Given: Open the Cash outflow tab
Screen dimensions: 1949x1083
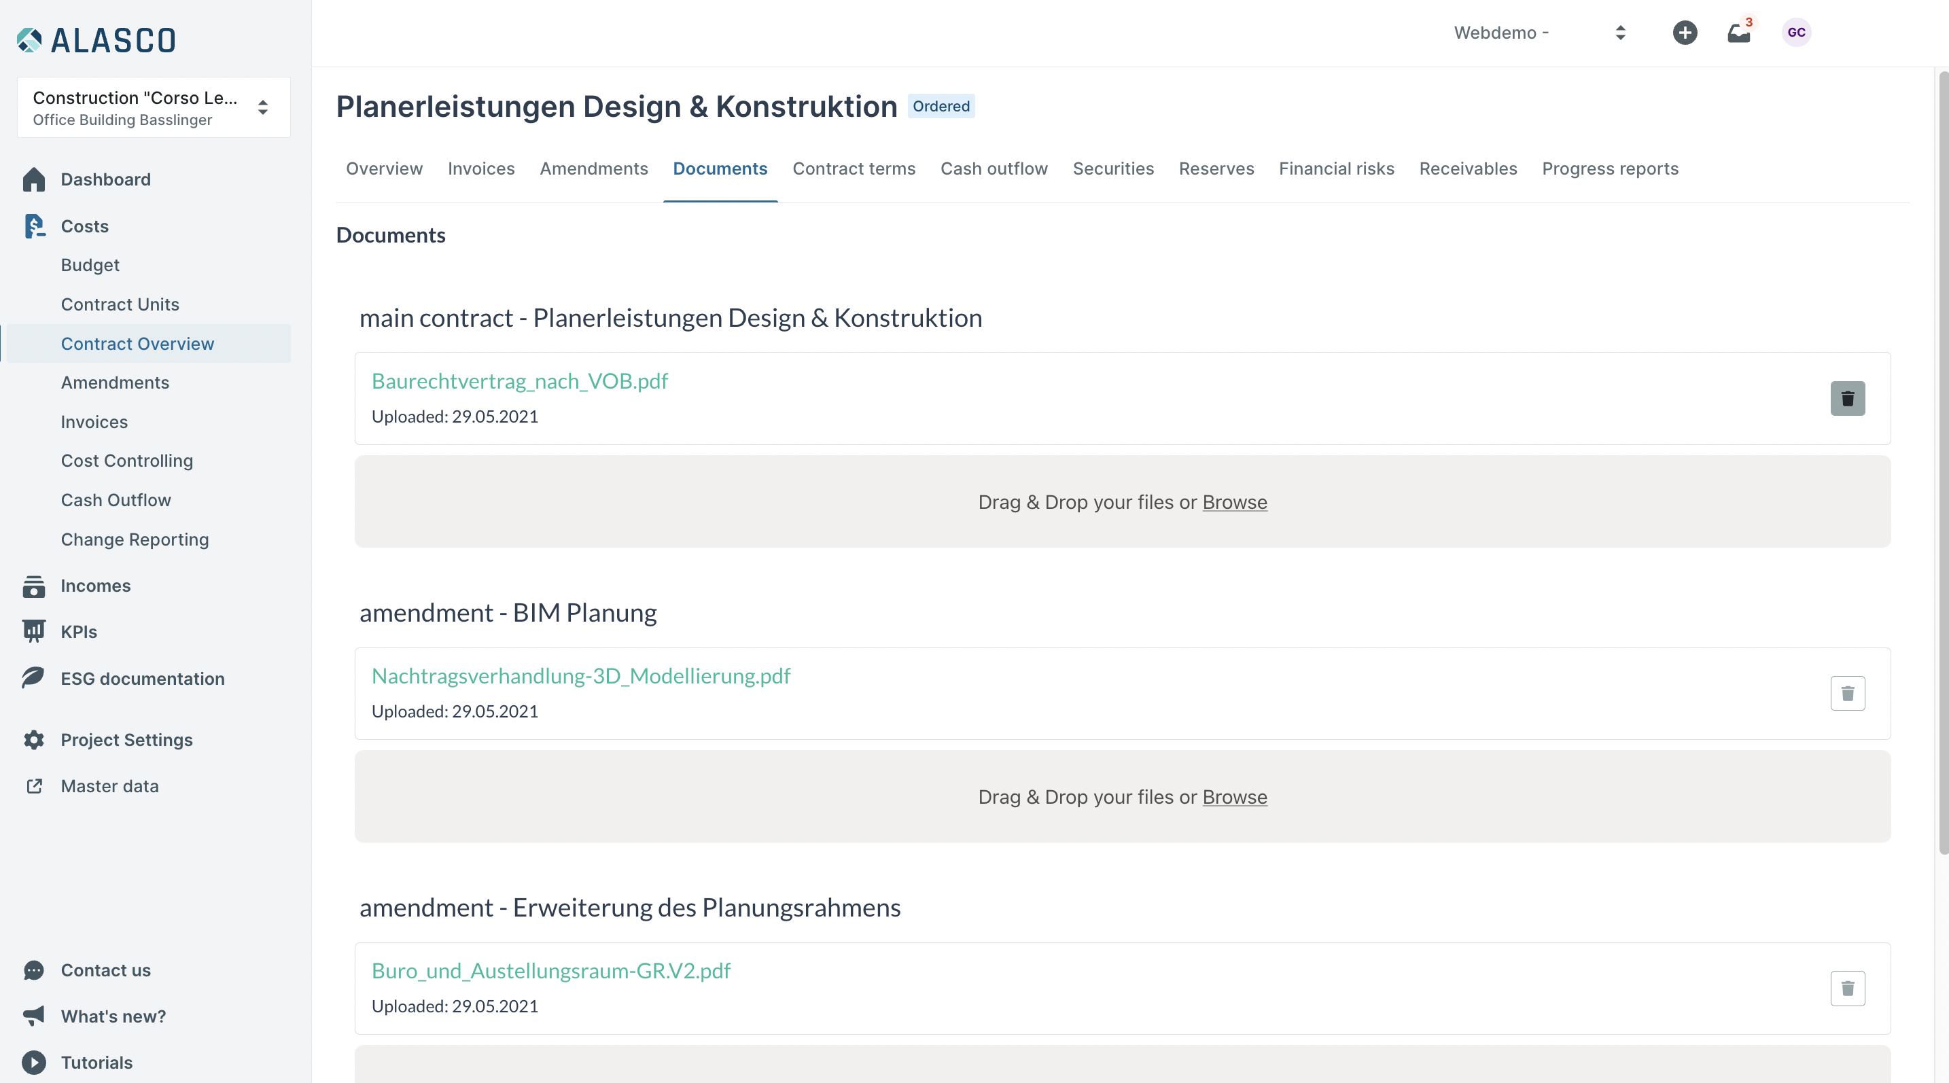Looking at the screenshot, I should pyautogui.click(x=994, y=168).
